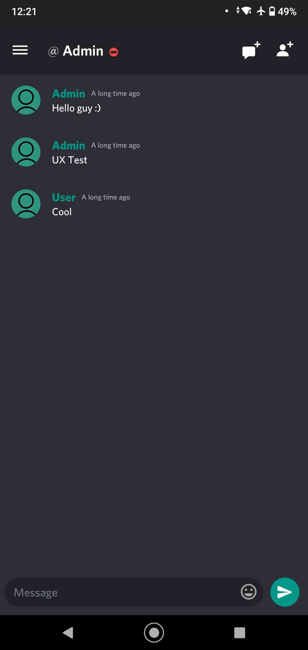Tap the add member icon

pos(285,50)
